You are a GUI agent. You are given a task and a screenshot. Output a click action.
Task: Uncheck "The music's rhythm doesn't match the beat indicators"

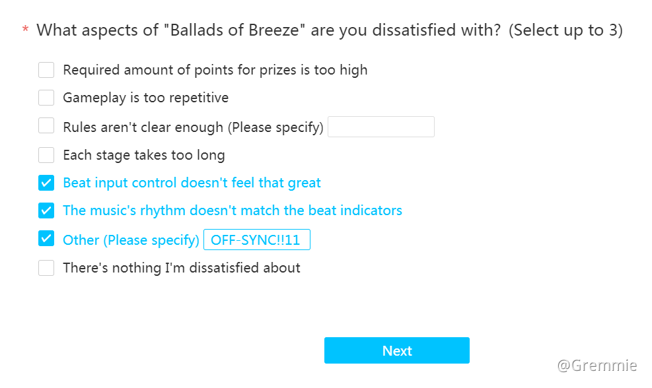[x=46, y=210]
